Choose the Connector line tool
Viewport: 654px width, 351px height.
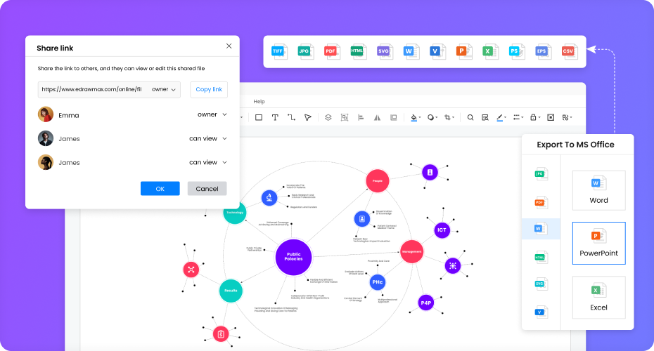click(291, 117)
